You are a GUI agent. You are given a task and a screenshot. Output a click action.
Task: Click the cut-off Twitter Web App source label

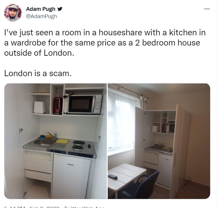click(x=84, y=207)
